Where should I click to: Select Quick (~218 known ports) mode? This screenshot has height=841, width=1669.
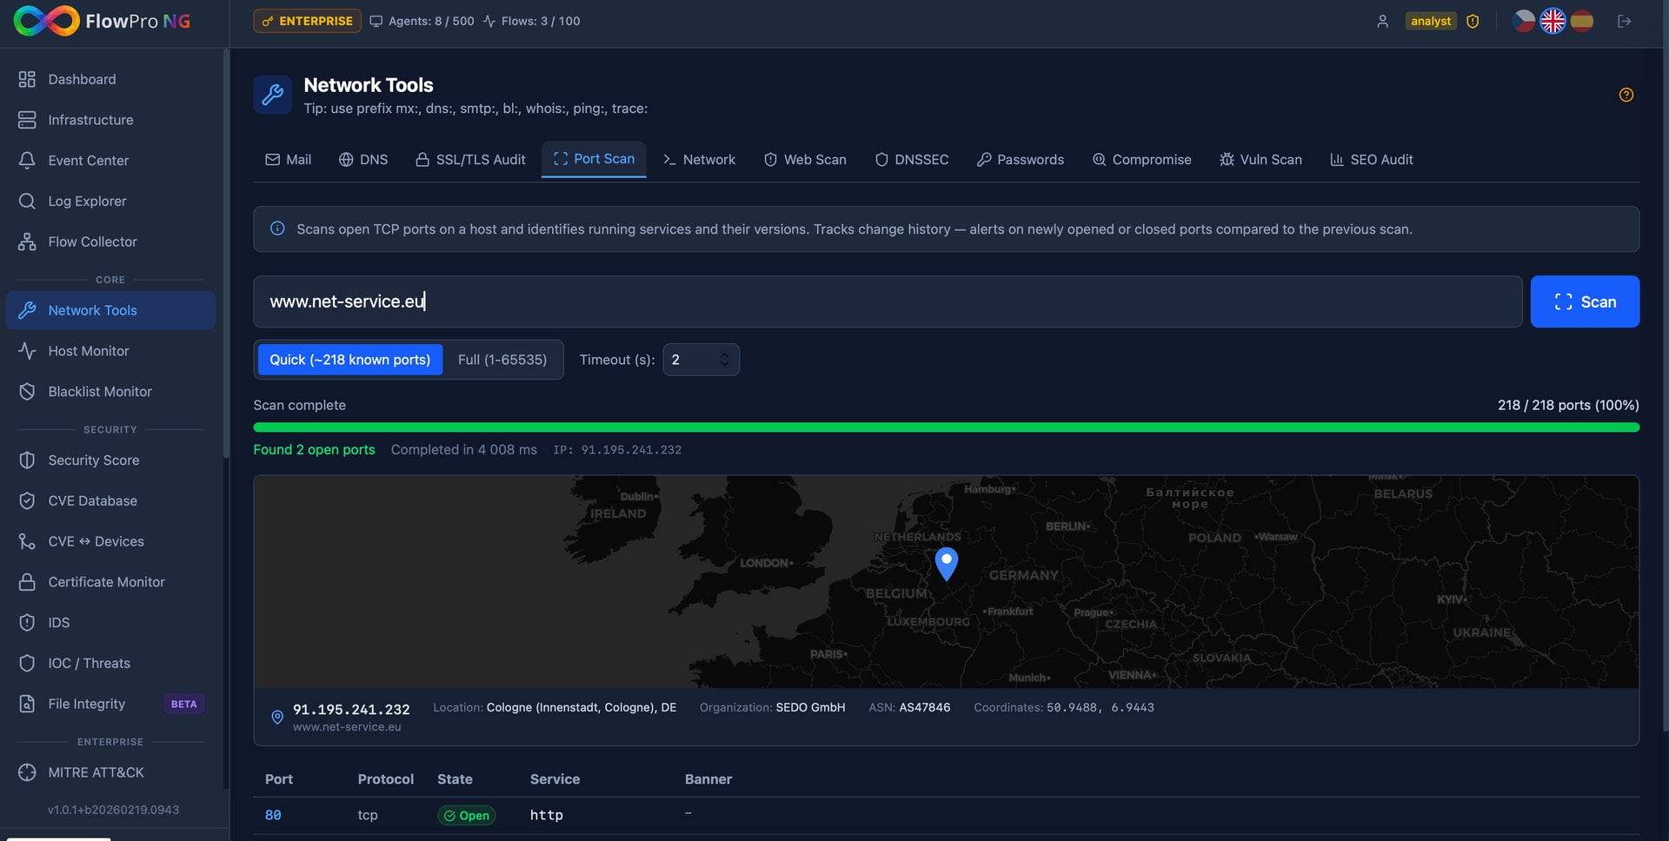click(349, 360)
